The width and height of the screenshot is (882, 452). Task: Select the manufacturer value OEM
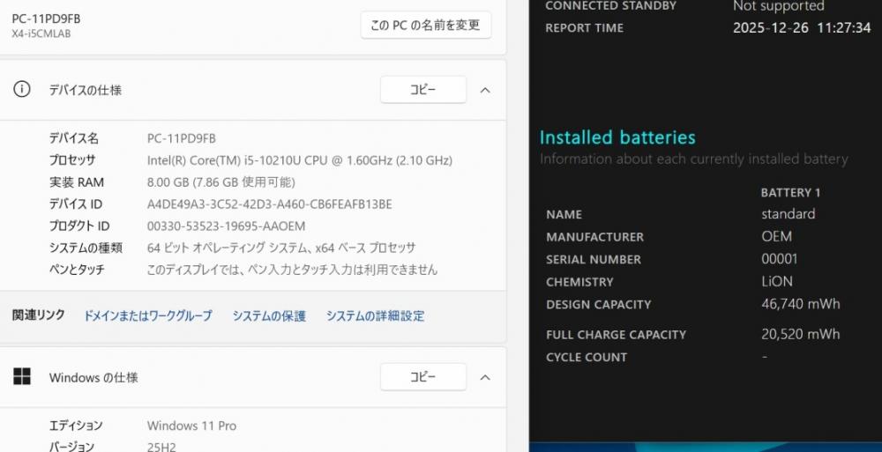776,237
